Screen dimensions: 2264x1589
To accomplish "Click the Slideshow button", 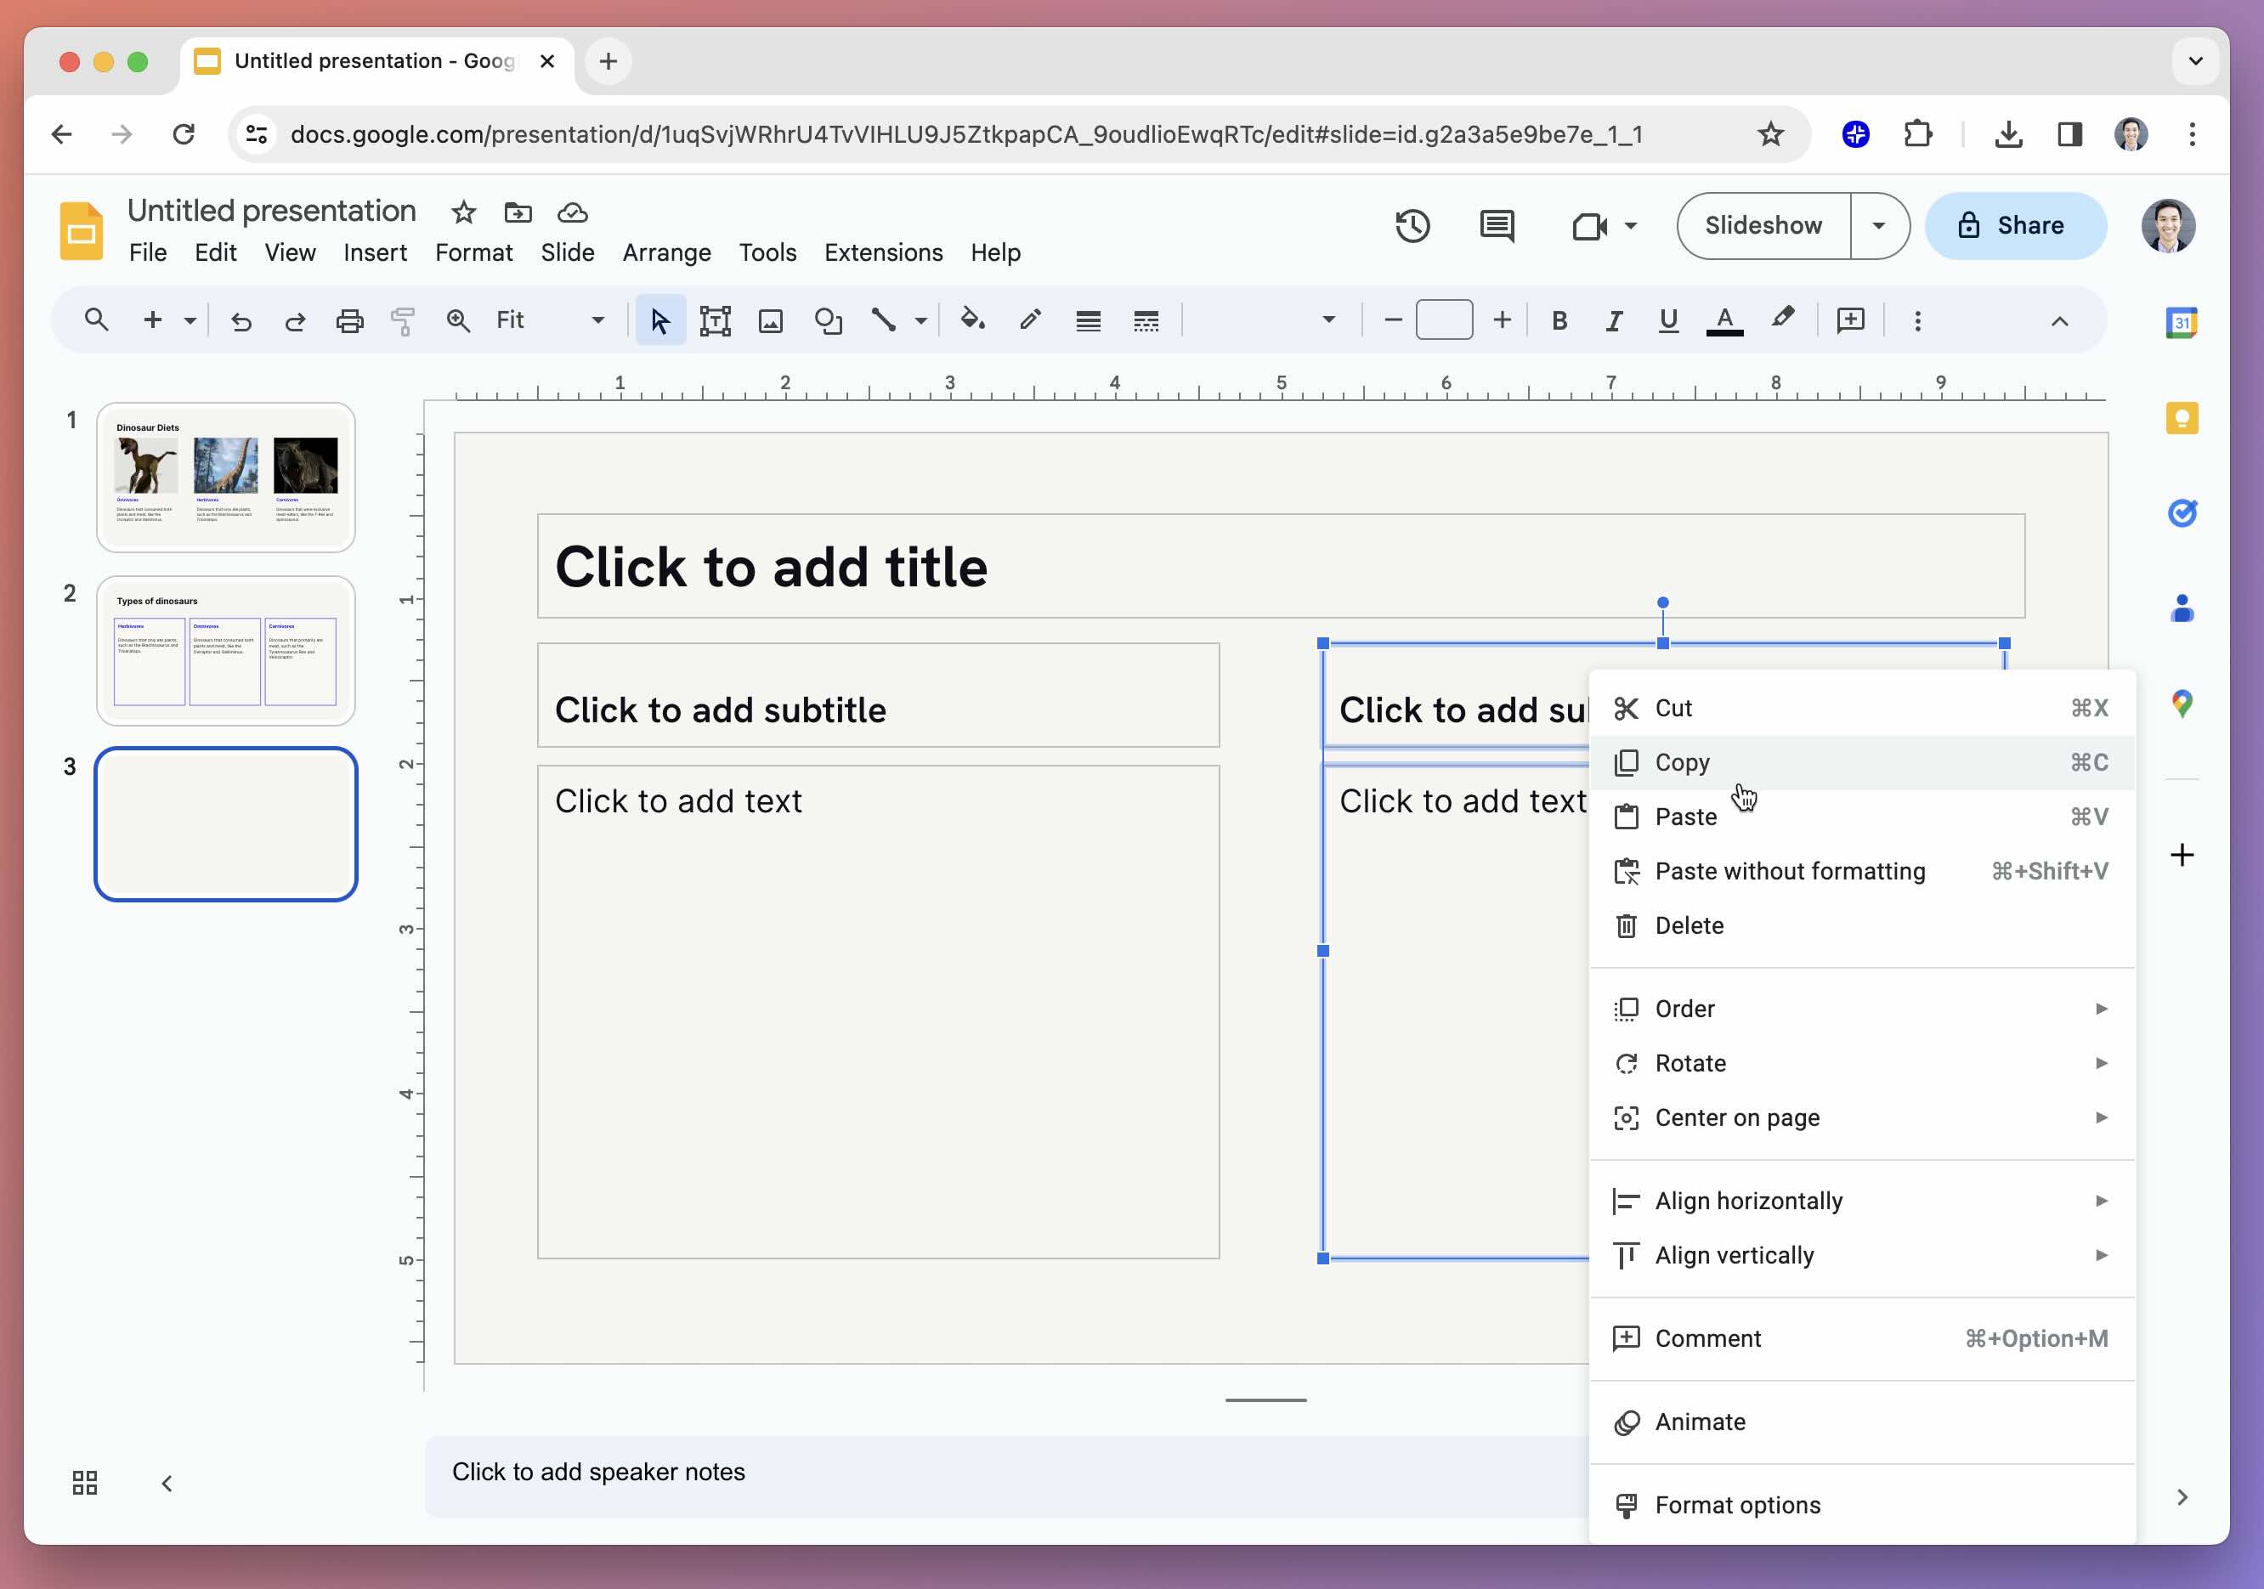I will pos(1765,225).
